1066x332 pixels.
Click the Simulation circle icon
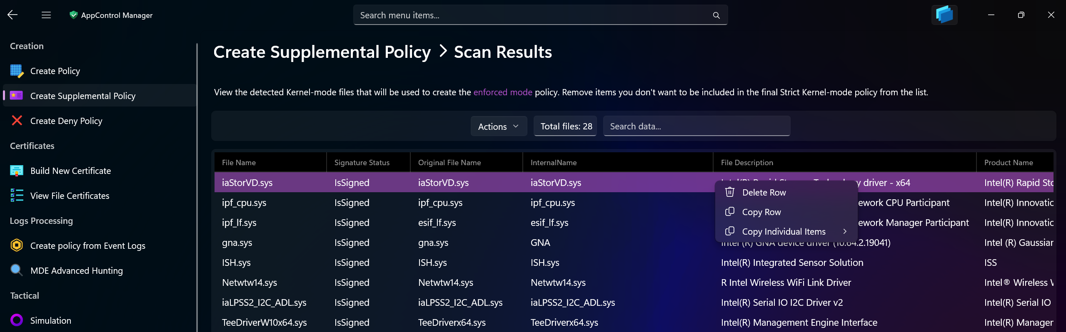(17, 320)
